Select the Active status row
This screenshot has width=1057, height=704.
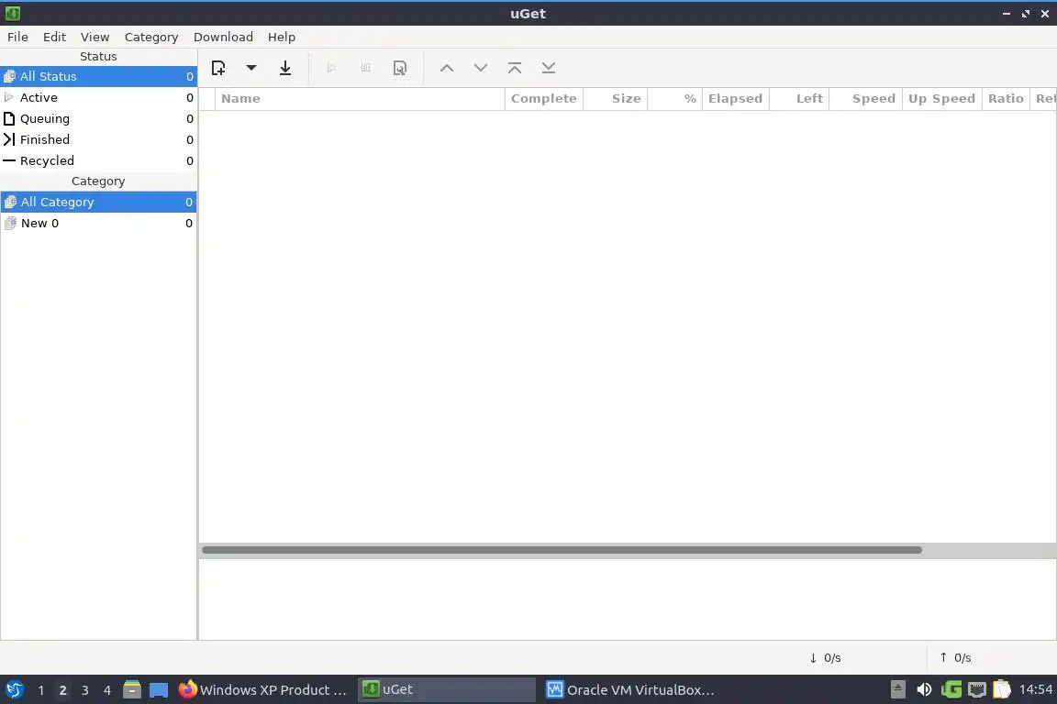click(98, 98)
